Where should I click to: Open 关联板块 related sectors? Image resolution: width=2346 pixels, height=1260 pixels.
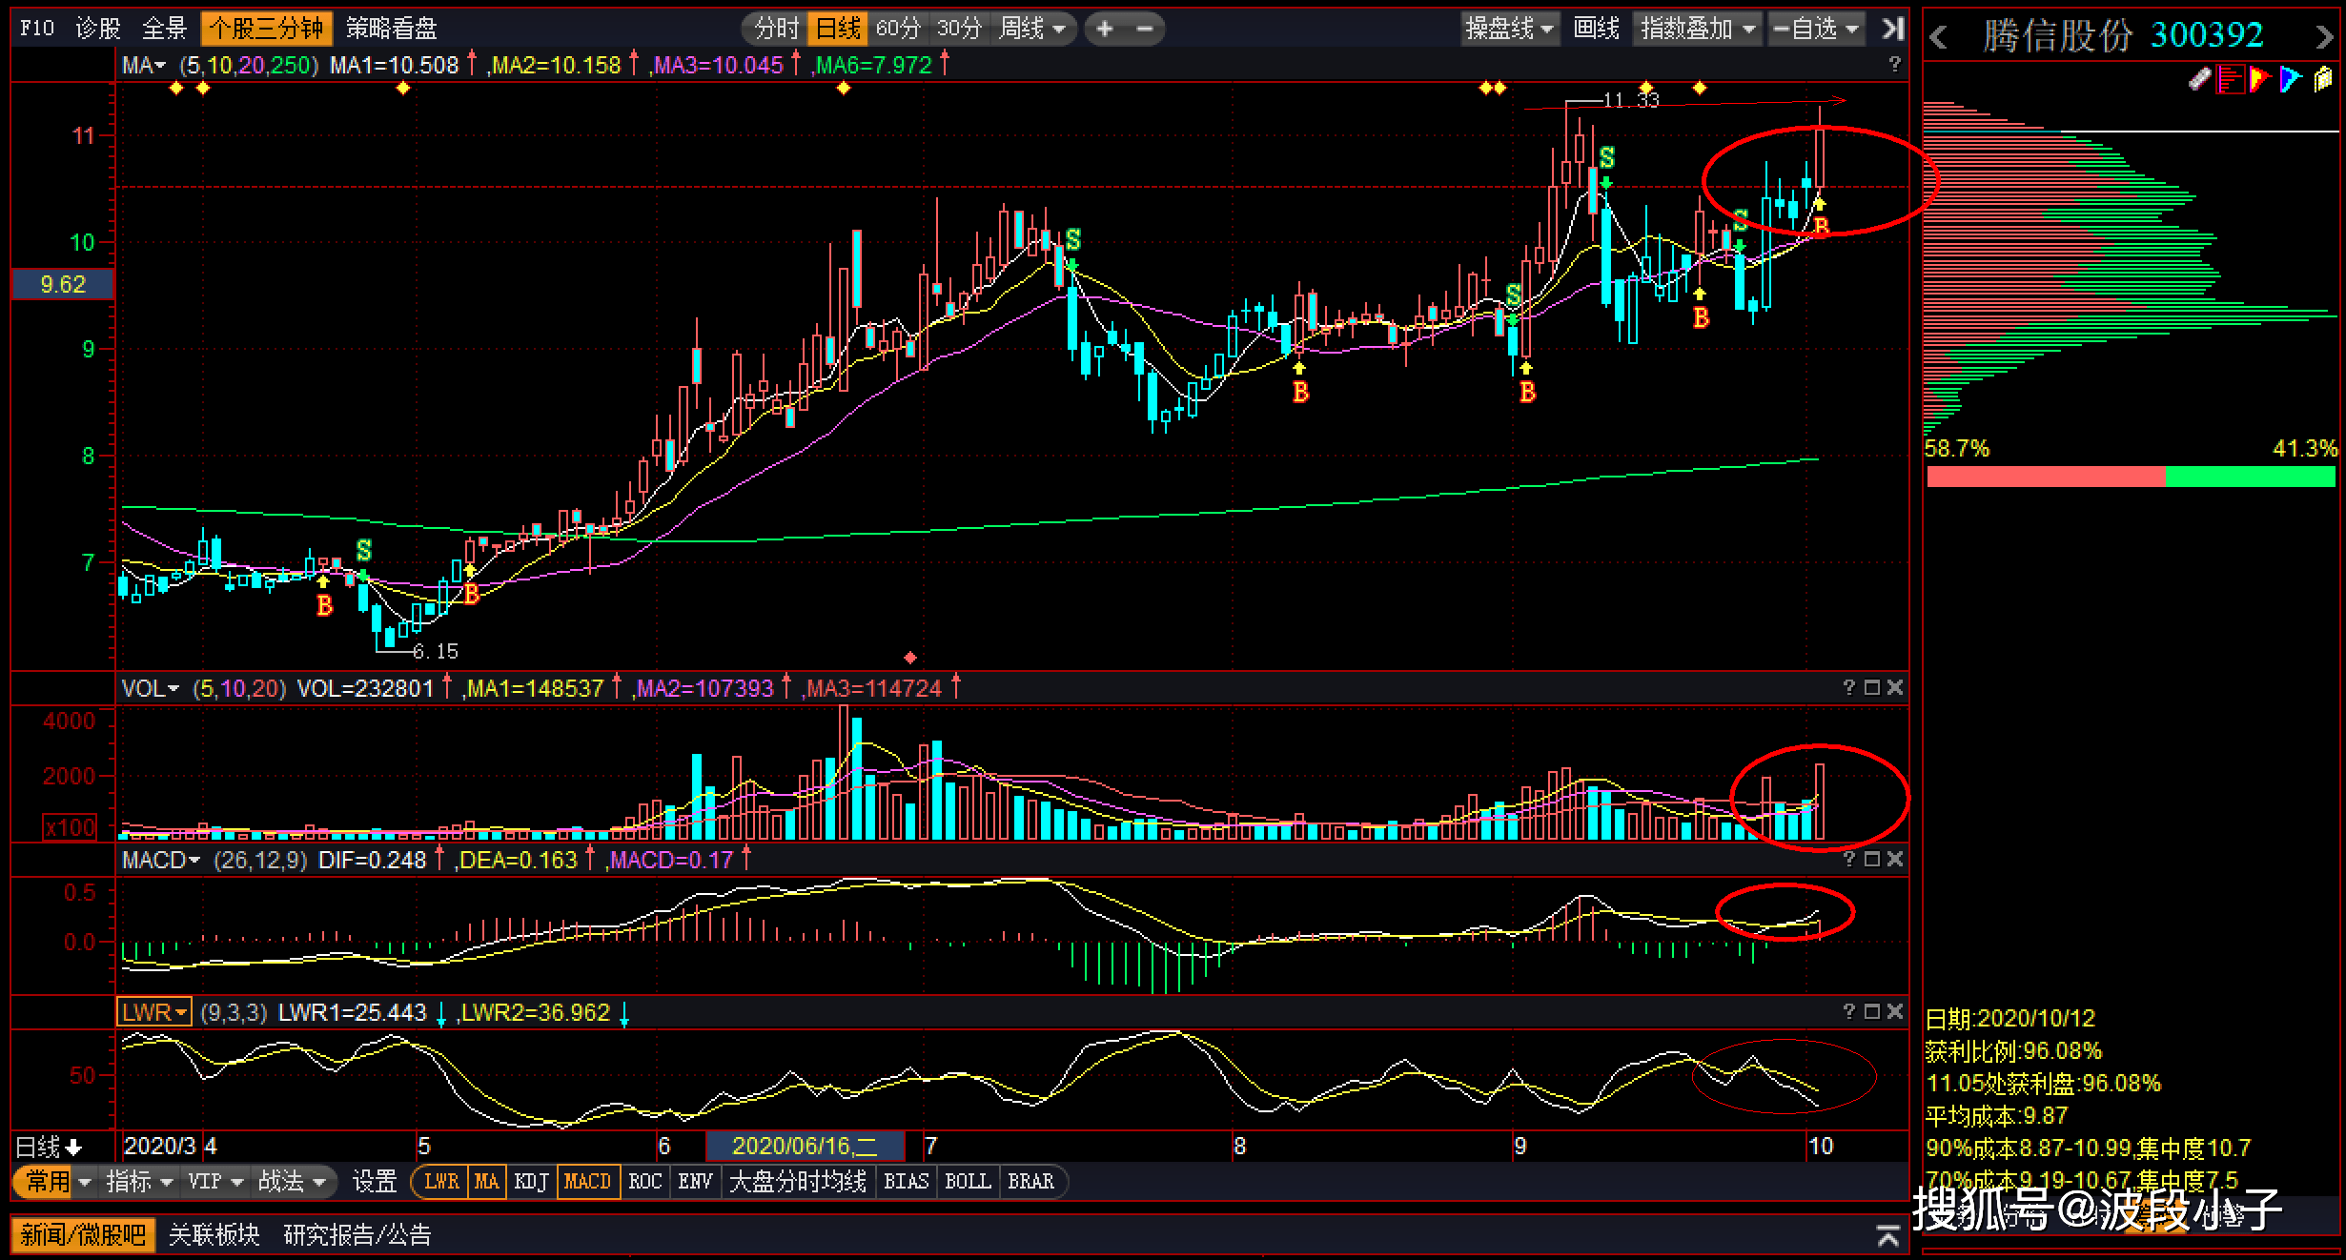pyautogui.click(x=214, y=1235)
